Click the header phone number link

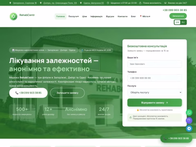pyautogui.click(x=175, y=10)
